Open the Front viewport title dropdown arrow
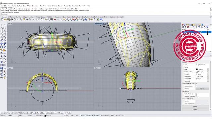The width and height of the screenshot is (212, 119). (12, 68)
